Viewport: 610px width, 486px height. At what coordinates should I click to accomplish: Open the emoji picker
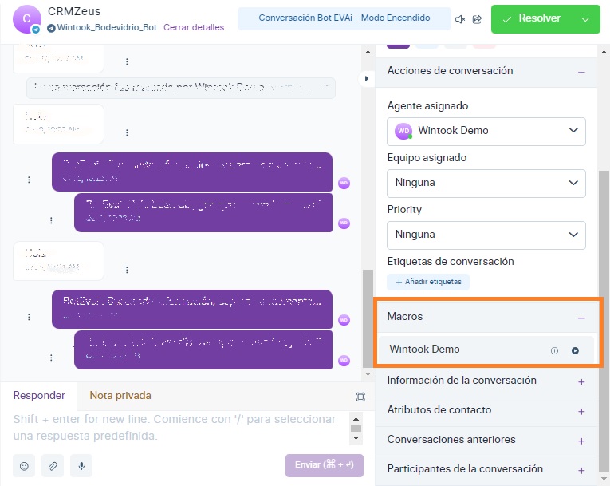24,466
